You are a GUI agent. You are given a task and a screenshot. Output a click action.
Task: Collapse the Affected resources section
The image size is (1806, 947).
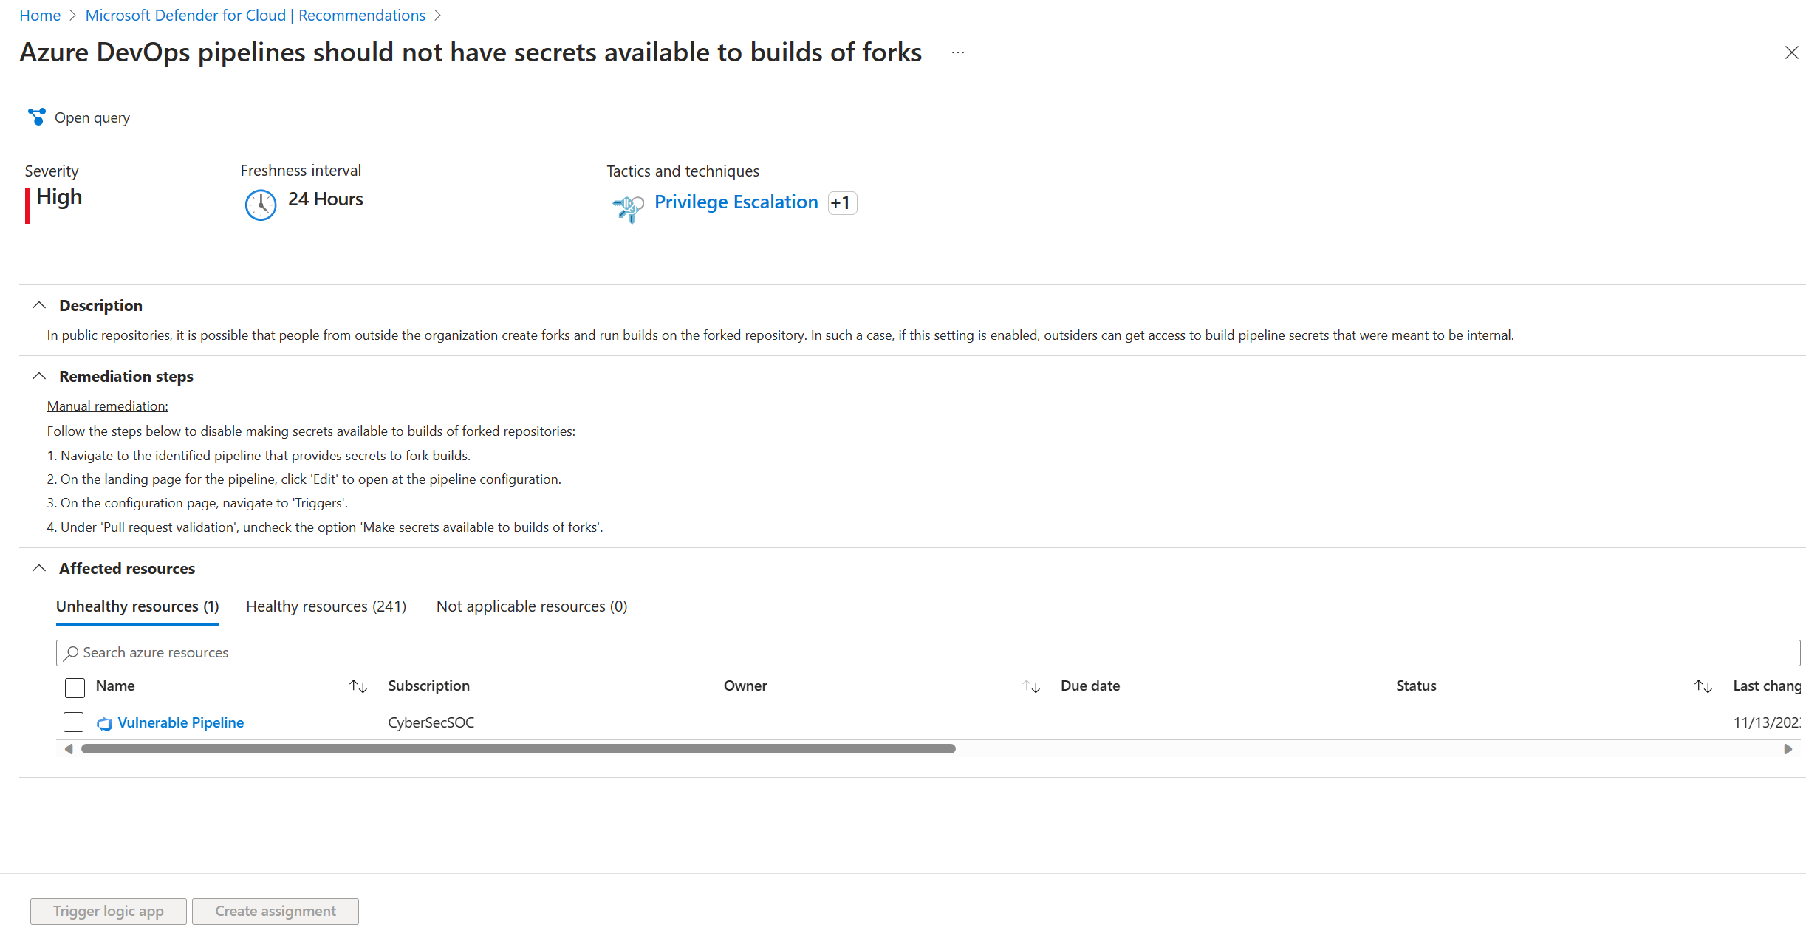click(x=39, y=568)
